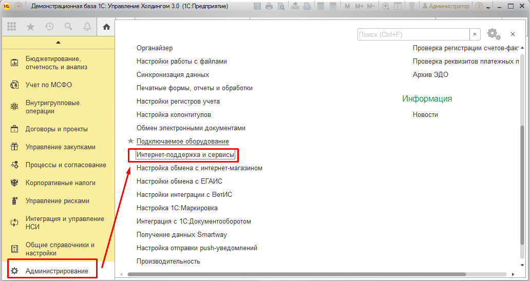Screen dimensions: 530x281
Task: Click the Поиск (Ctrl+F) search field
Action: click(x=413, y=34)
